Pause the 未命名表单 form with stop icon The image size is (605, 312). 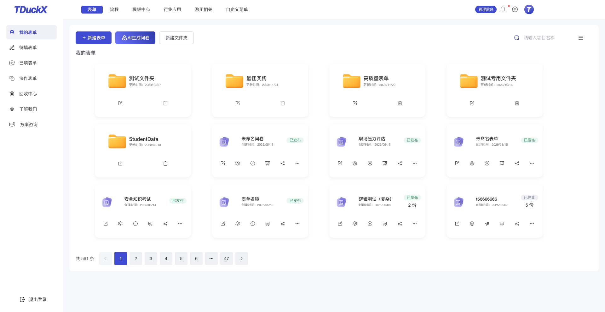[487, 163]
